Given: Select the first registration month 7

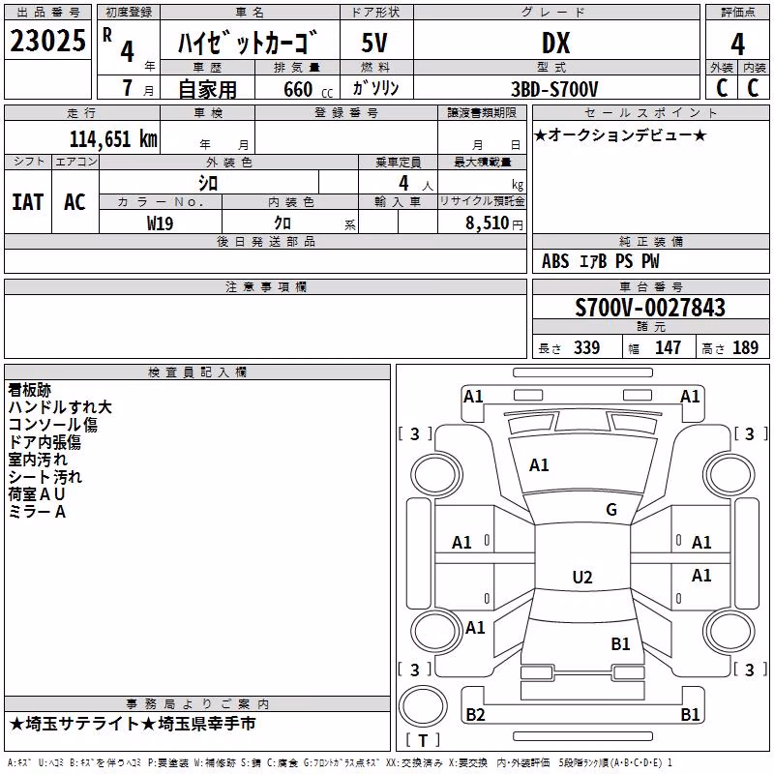Looking at the screenshot, I should (x=128, y=88).
